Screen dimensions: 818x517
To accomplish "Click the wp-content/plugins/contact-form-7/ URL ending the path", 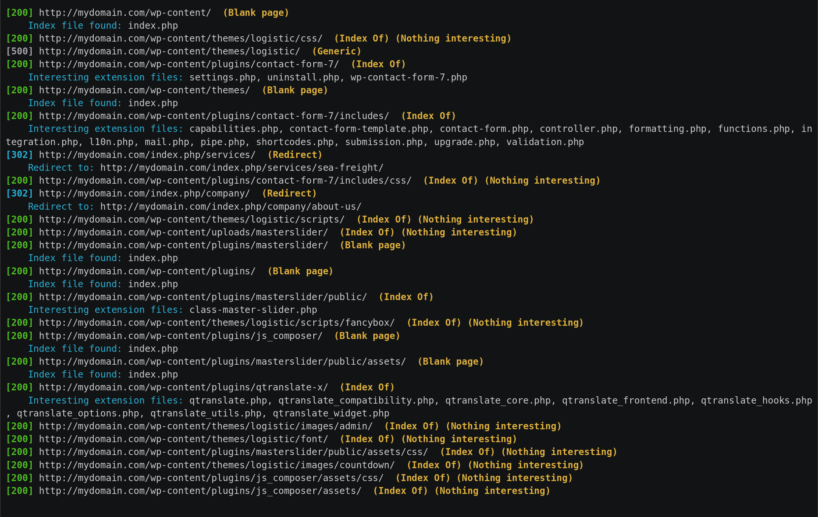I will tap(189, 64).
